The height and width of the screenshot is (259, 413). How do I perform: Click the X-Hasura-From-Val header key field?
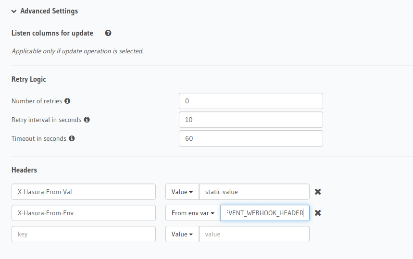[x=83, y=192]
